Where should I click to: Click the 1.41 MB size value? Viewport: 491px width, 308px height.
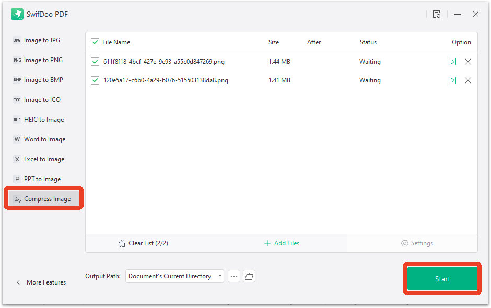pyautogui.click(x=279, y=80)
